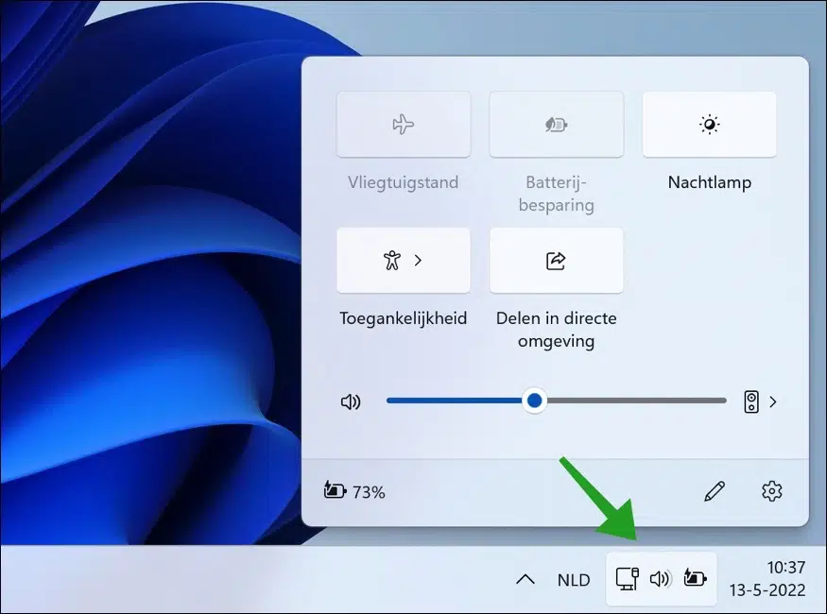Toggle the Vliegtuigstand airplane mode tile
827x614 pixels.
[x=404, y=125]
